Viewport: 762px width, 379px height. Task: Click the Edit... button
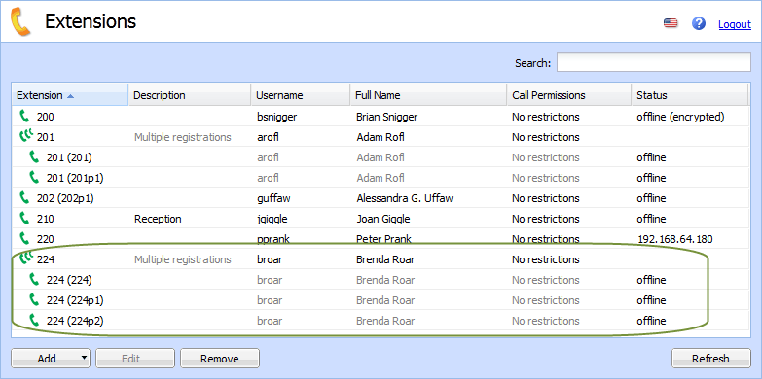click(135, 359)
